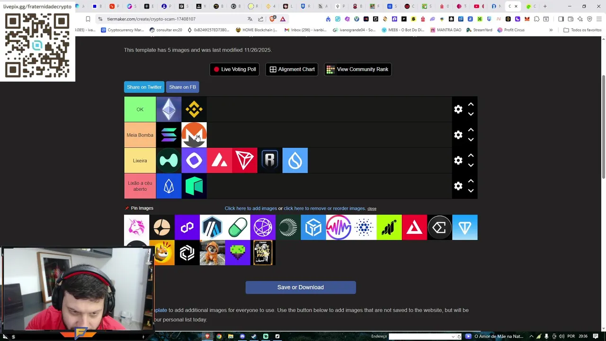Screen dimensions: 606x341
Task: Select the Binance BNB logo in OK tier
Action: pyautogui.click(x=194, y=109)
